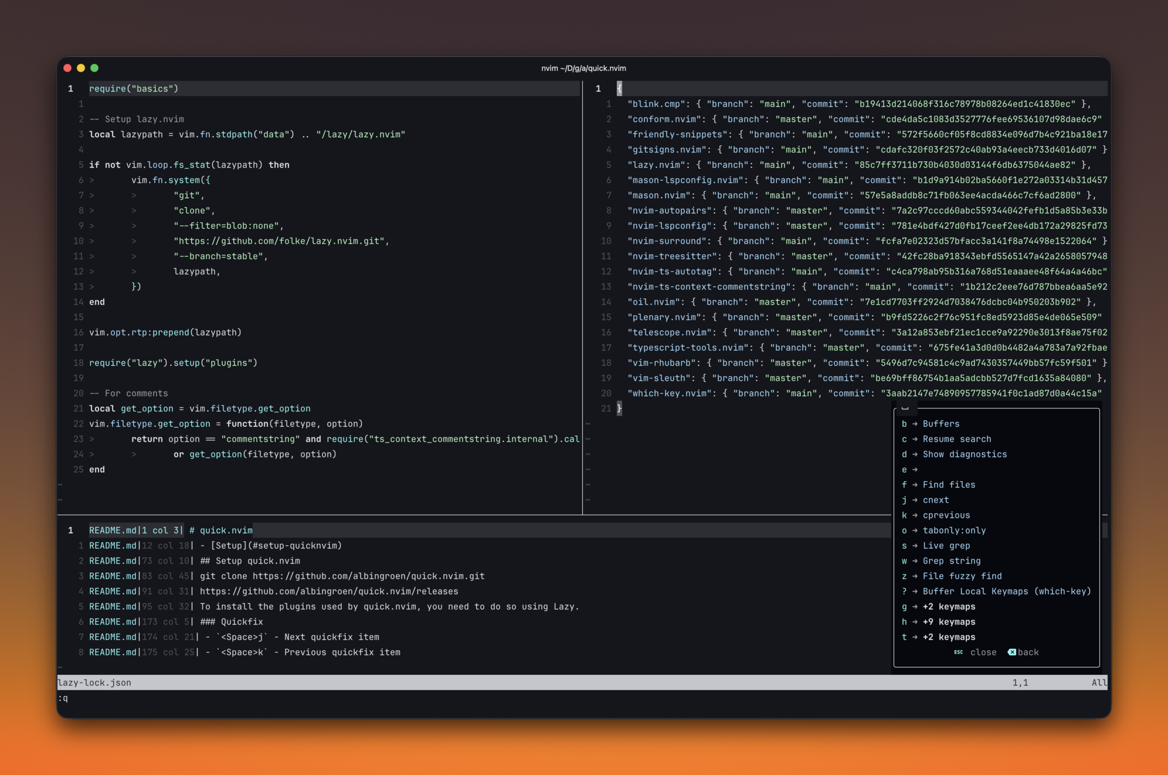Screen dimensions: 1168x775
Task: Click quickfix entry with git clone URL
Action: coord(287,576)
